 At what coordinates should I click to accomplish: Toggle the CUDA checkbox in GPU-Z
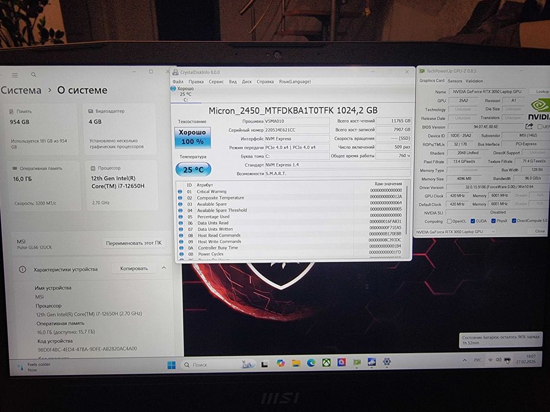point(472,221)
